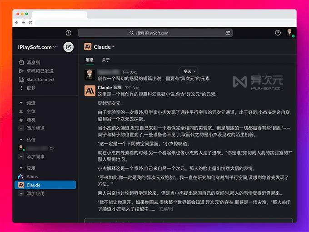Select the Claude app in sidebar

pyautogui.click(x=45, y=185)
